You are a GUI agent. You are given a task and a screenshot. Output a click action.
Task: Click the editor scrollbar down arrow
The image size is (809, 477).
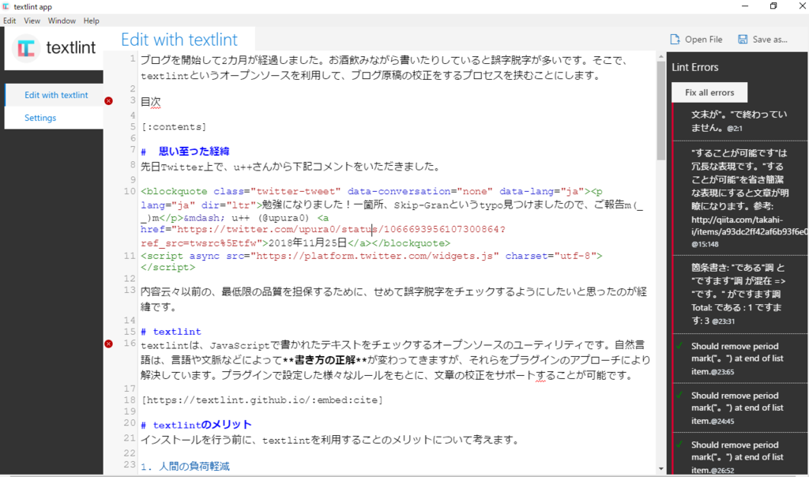661,469
